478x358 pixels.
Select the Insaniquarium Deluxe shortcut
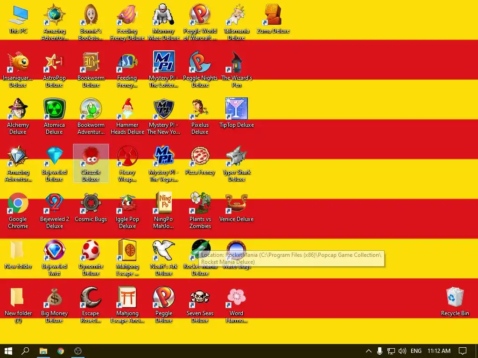click(x=18, y=69)
